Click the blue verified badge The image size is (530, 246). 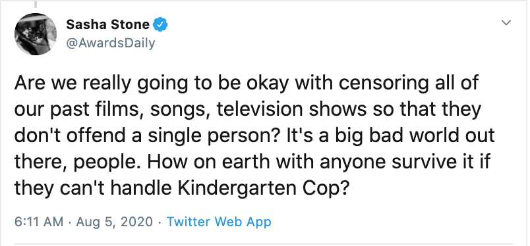tap(161, 24)
